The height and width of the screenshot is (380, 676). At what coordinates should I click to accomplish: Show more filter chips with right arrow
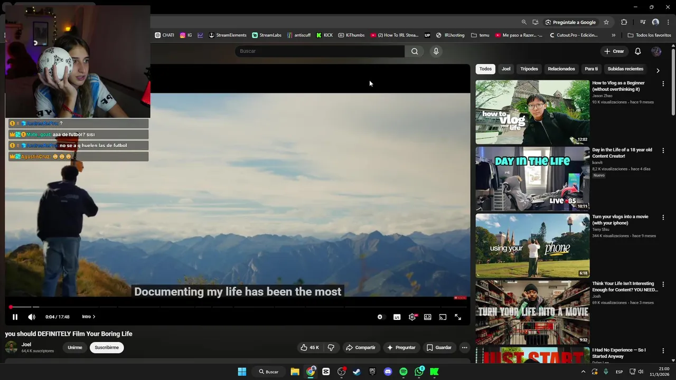pos(658,70)
